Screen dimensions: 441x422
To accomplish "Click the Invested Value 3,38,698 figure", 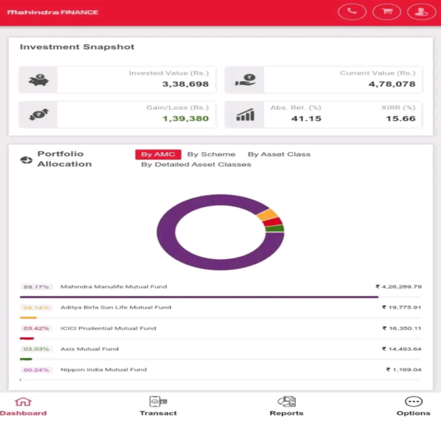I will point(186,84).
